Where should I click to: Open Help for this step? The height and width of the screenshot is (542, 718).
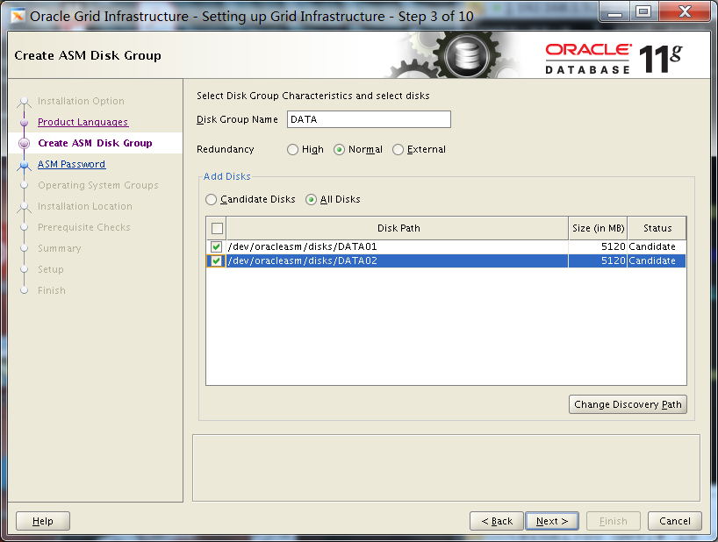click(43, 521)
